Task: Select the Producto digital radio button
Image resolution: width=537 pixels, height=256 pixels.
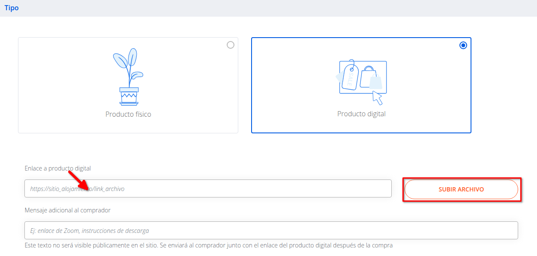Action: coord(463,45)
